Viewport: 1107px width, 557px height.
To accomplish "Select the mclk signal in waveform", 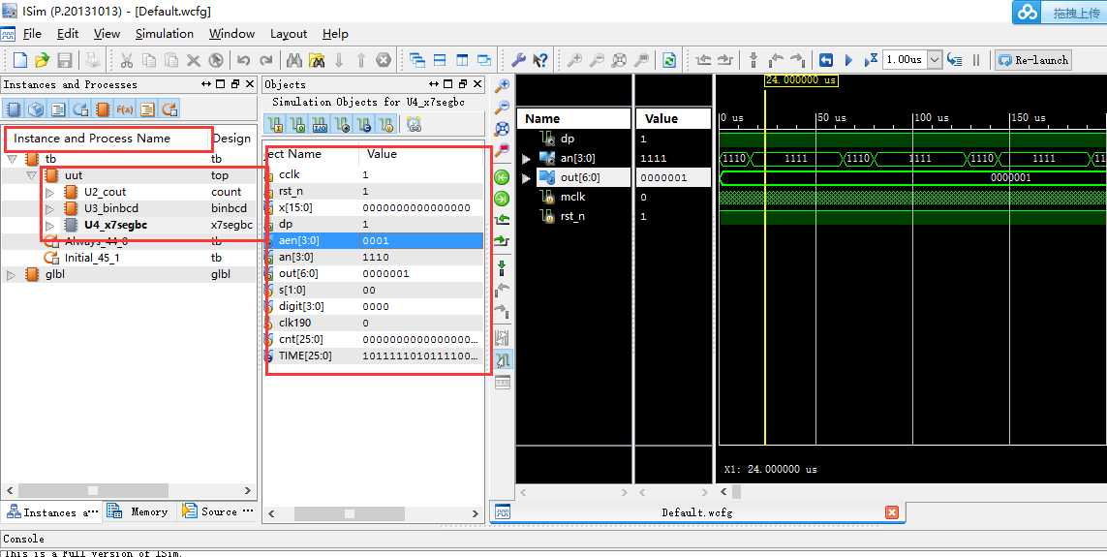I will coord(572,197).
